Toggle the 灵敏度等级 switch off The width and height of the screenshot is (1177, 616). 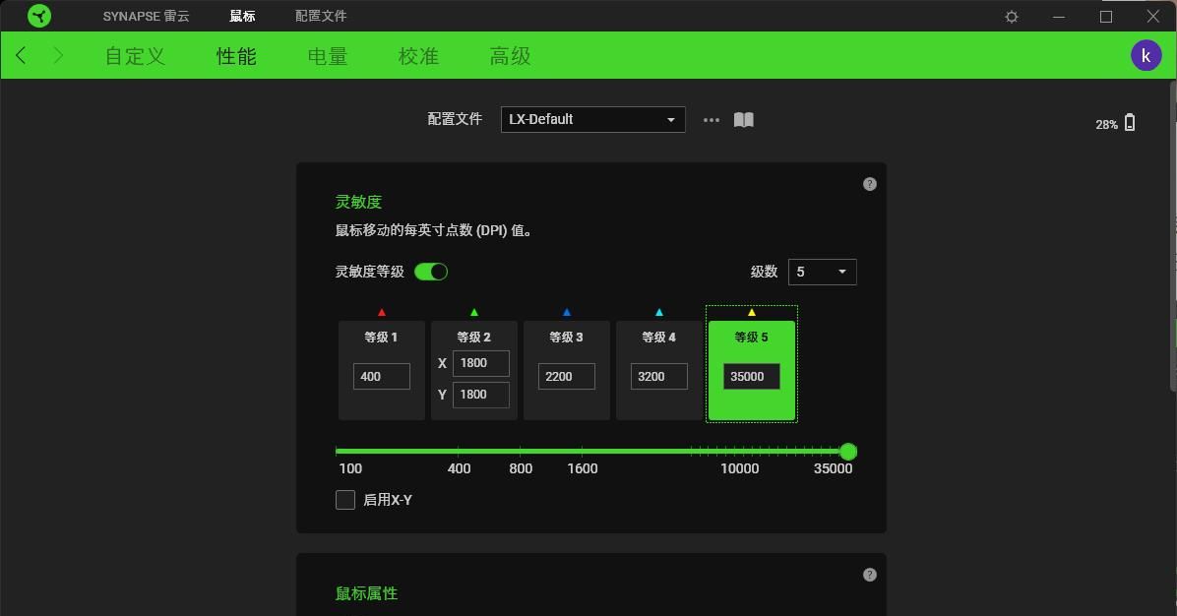click(431, 272)
